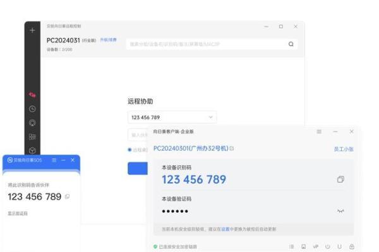Image resolution: width=379 pixels, height=252 pixels.
Task: Click the device count 2/200 text
Action: pyautogui.click(x=59, y=49)
